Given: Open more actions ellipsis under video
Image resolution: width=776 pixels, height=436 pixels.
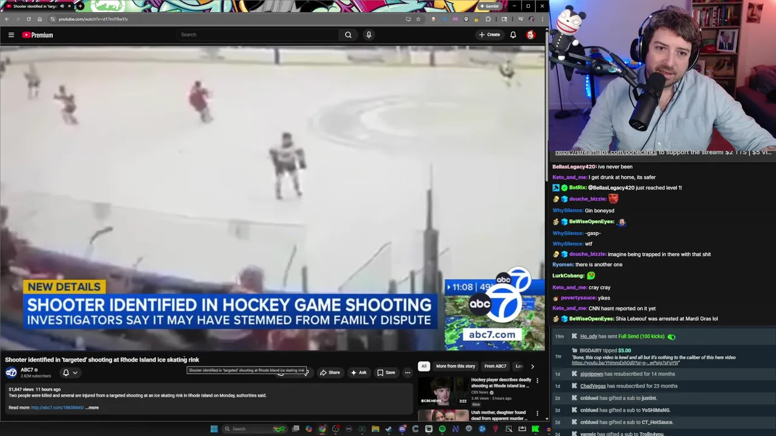Looking at the screenshot, I should (407, 372).
